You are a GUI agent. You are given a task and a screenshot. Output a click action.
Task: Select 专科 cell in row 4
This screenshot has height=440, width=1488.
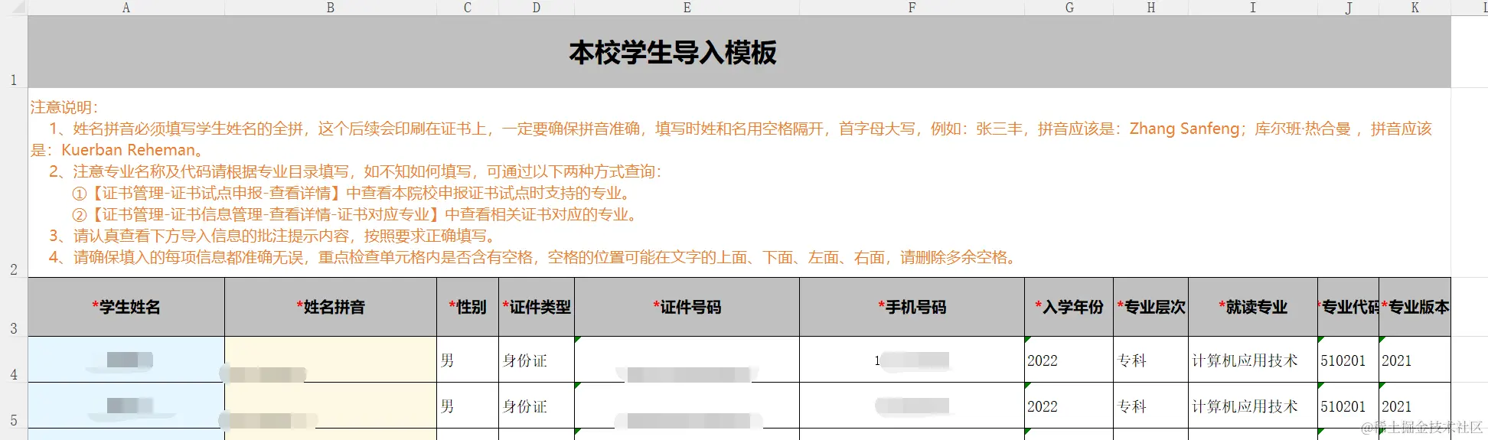1151,360
